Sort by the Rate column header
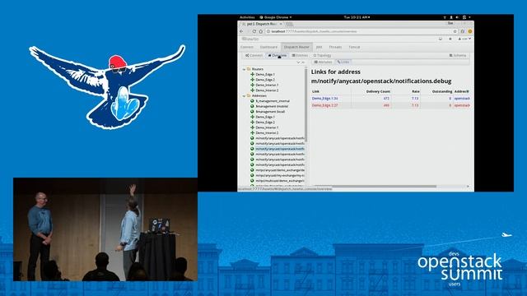This screenshot has height=296, width=527. point(416,91)
